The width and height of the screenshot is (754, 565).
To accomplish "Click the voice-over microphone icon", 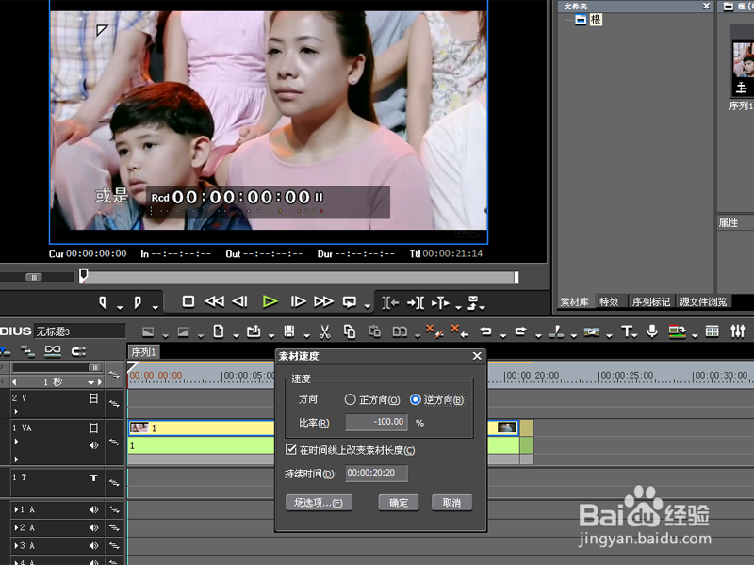I will click(652, 331).
